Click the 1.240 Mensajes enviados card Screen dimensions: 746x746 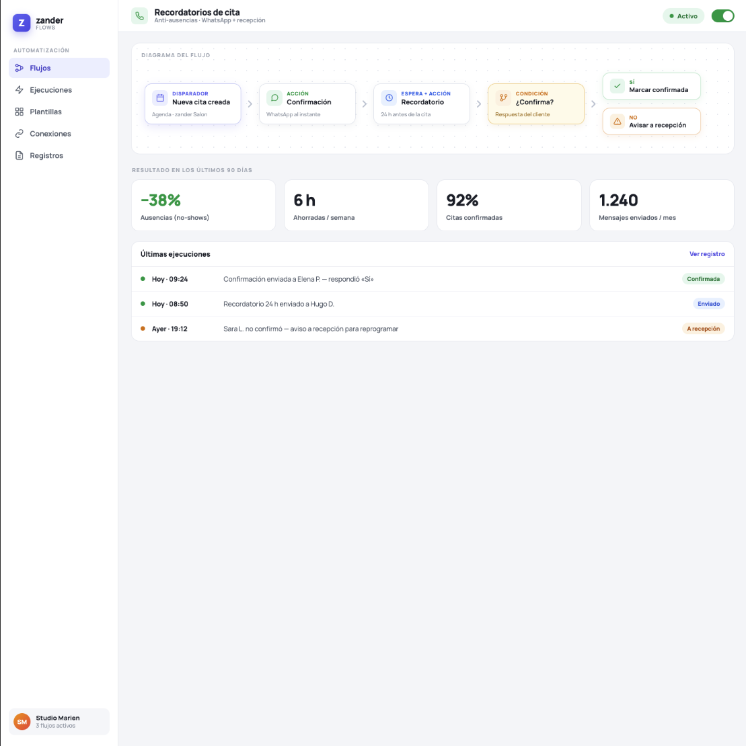coord(662,206)
